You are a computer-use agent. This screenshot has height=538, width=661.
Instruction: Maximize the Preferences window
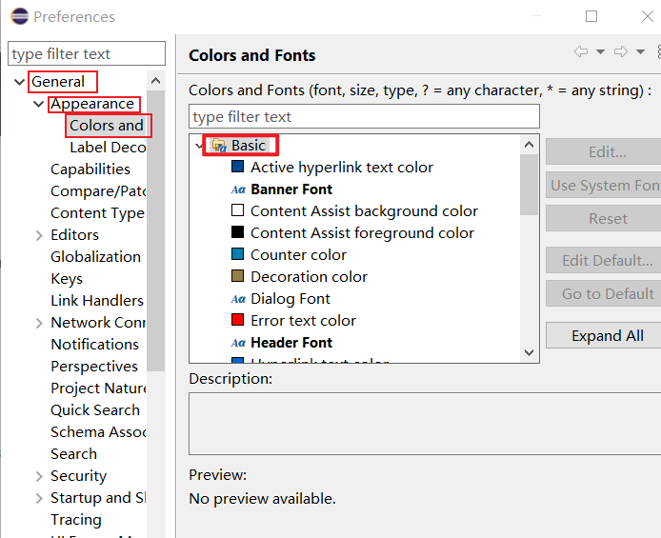tap(591, 16)
